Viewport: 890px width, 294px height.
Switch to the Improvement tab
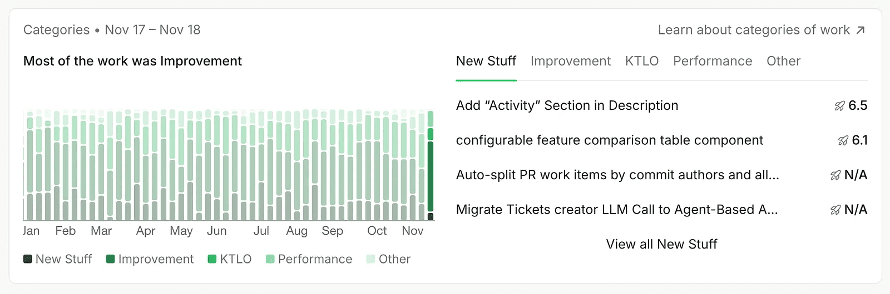571,61
